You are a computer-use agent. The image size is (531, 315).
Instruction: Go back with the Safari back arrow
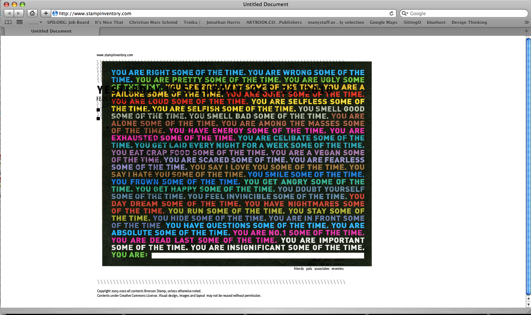(8, 13)
